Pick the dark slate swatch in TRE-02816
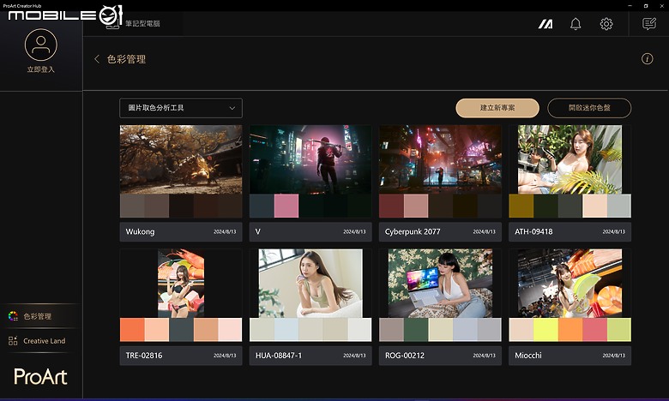 (x=181, y=329)
